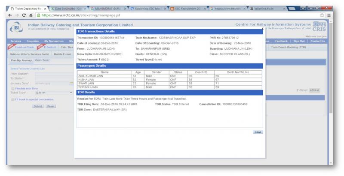The image size is (344, 176).
Task: Select the Plan My Journey tab
Action: (21, 60)
